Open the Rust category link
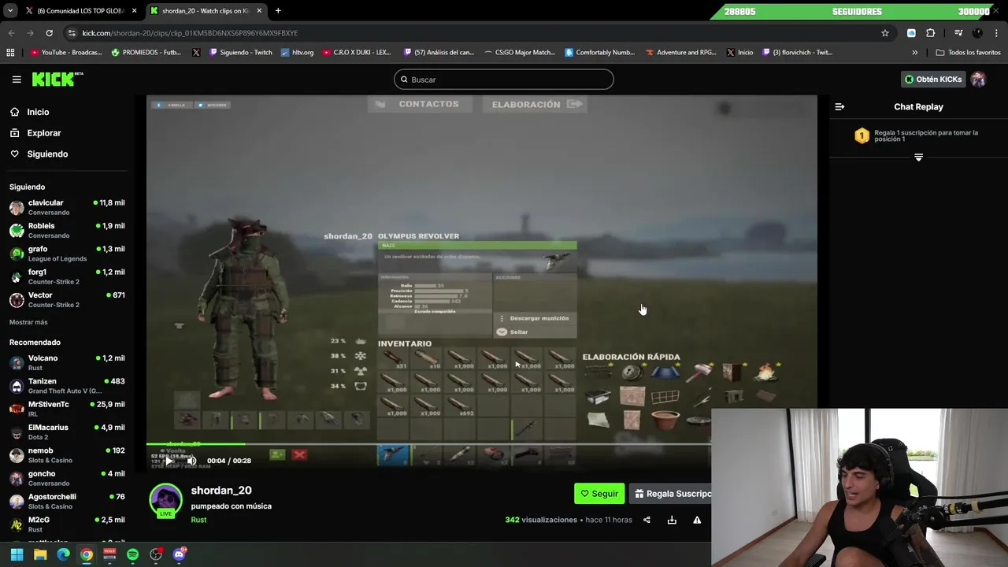The height and width of the screenshot is (567, 1008). 198,520
